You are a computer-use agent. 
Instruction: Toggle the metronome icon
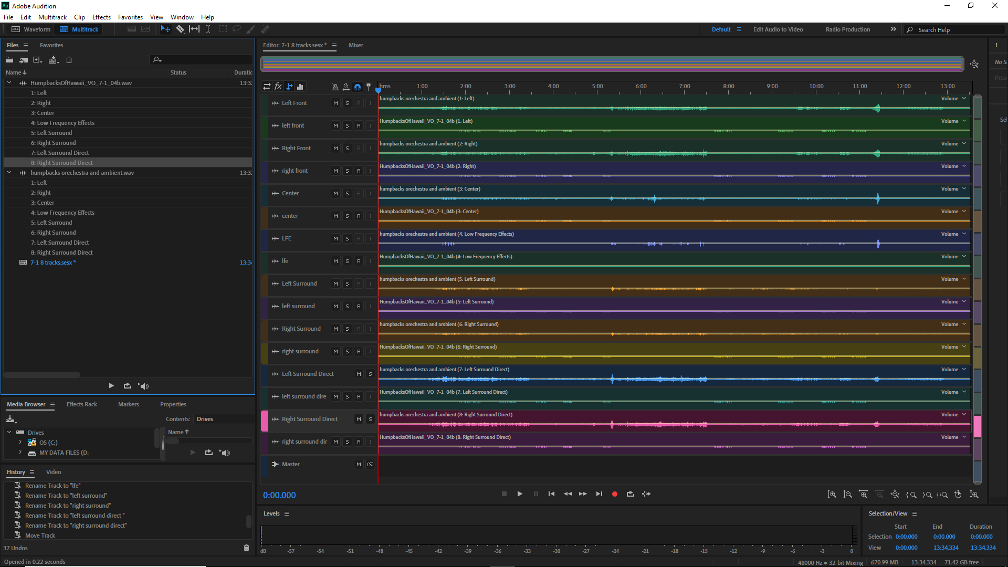[x=335, y=87]
